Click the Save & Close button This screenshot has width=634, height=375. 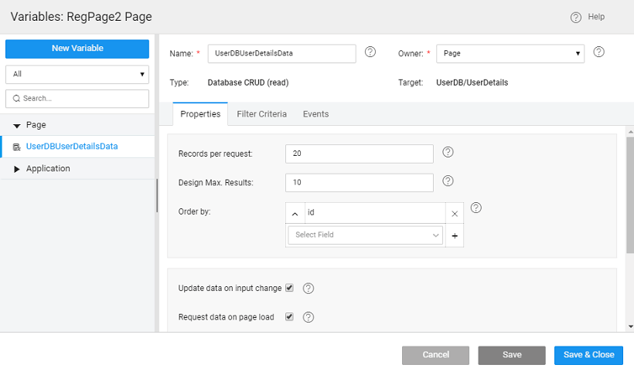click(588, 355)
